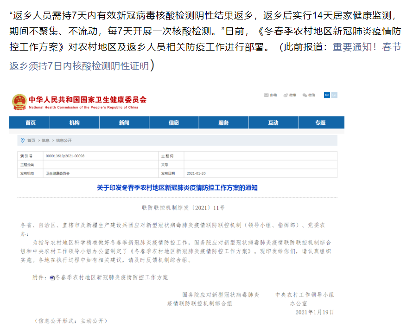The width and height of the screenshot is (407, 328).
Task: Switch language to En English
Action: (334, 95)
